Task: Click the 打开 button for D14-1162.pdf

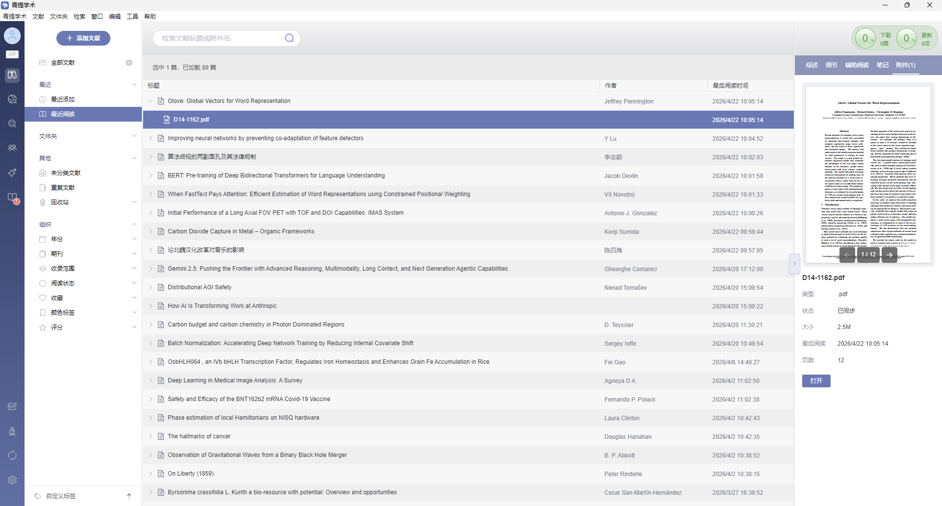Action: (x=816, y=381)
